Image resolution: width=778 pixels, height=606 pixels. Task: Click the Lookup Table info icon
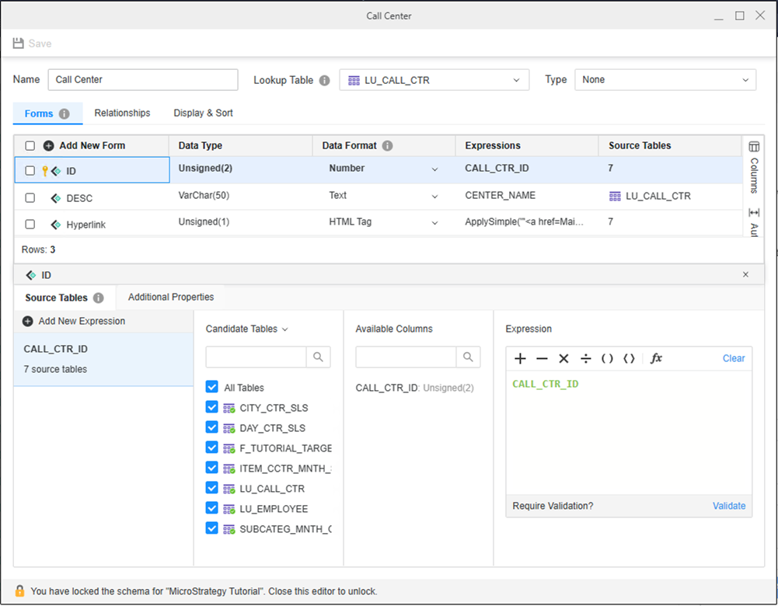324,80
